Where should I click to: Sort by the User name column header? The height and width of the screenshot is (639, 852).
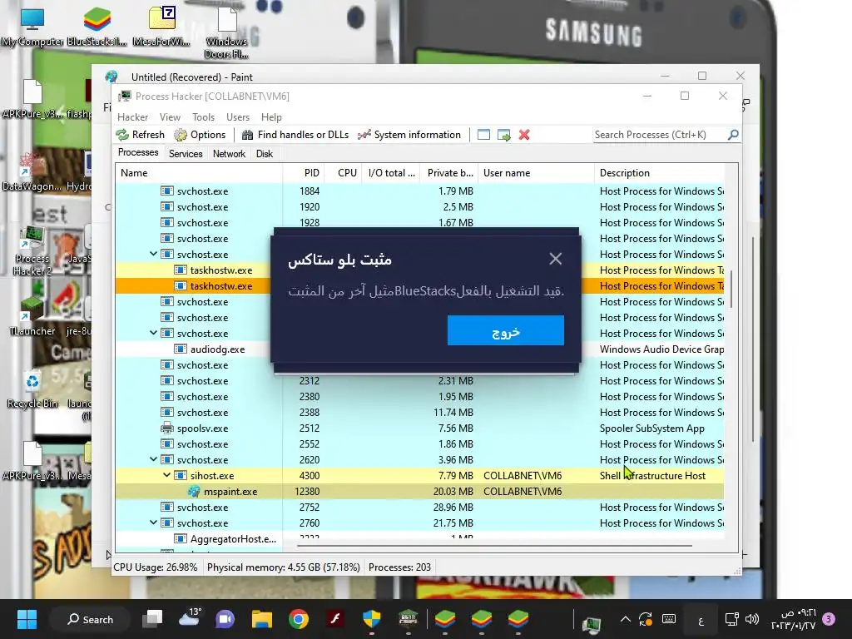click(536, 173)
